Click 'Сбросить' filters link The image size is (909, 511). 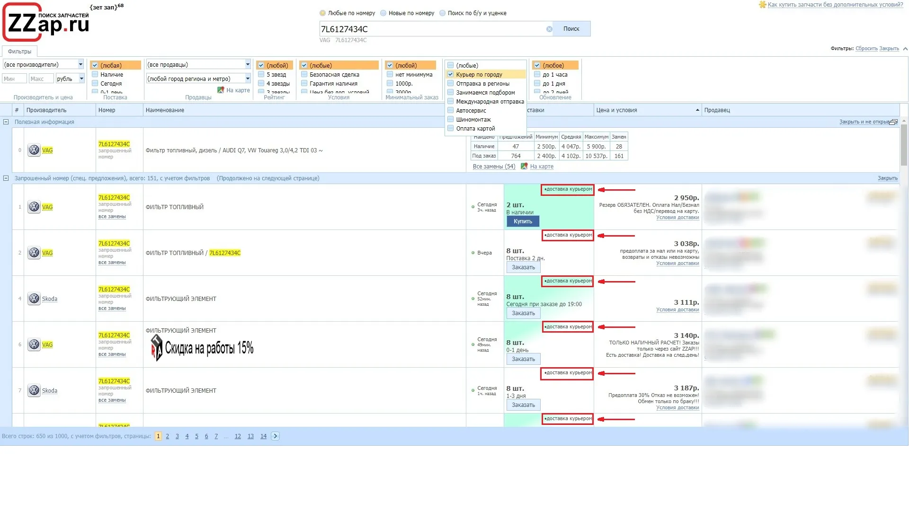866,49
